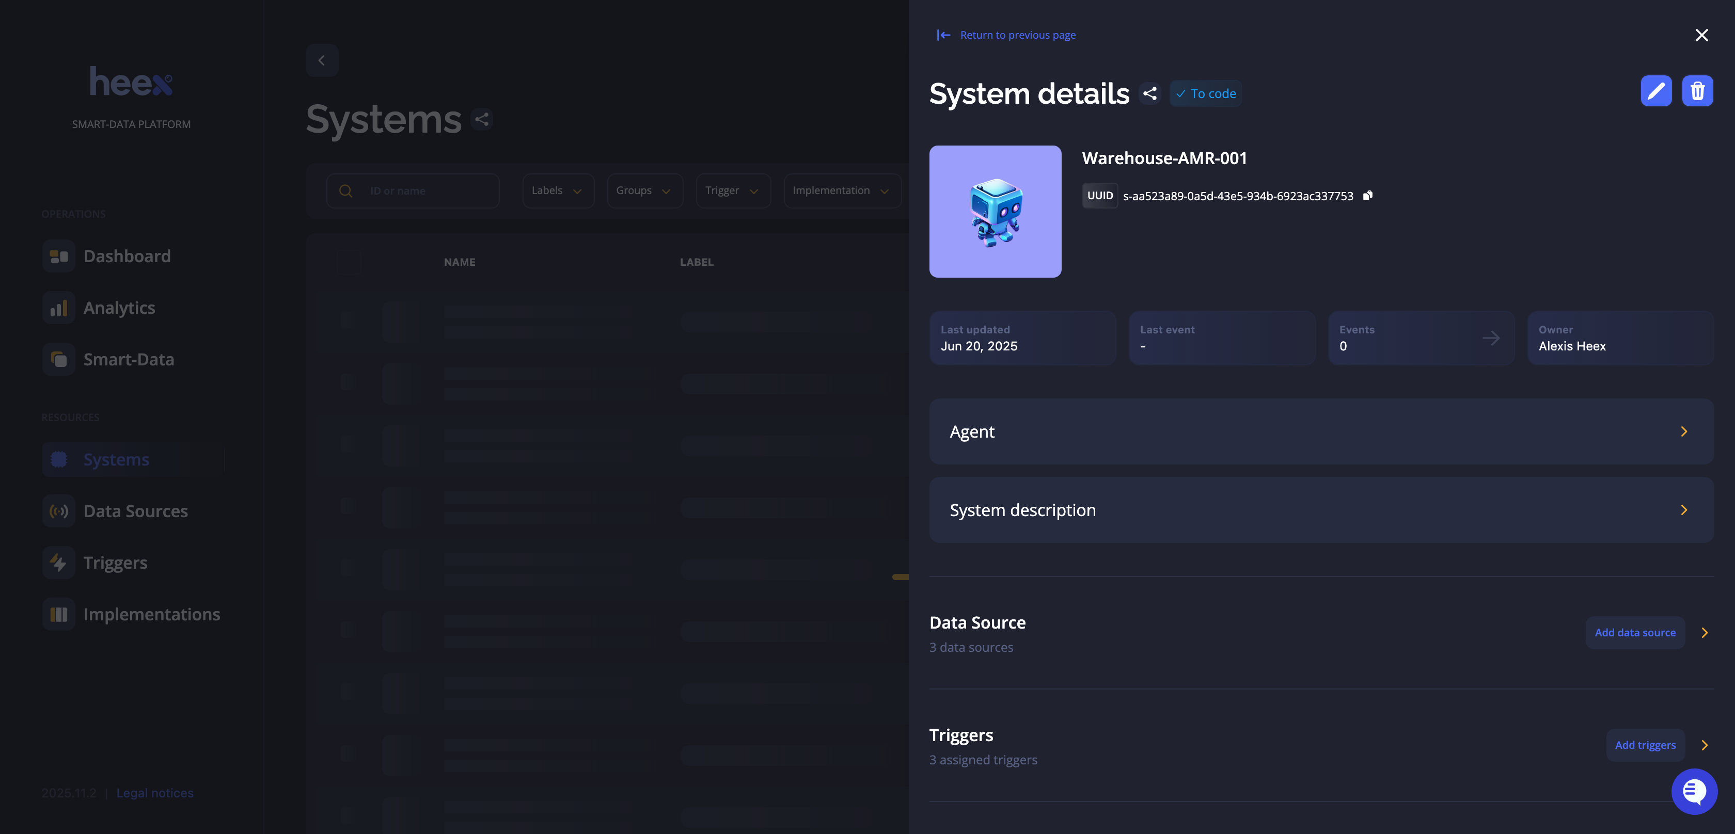The image size is (1735, 834).
Task: Open the Groups filter dropdown
Action: point(644,190)
